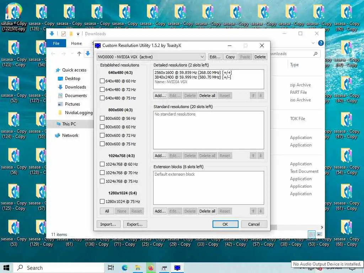This screenshot has height=273, width=364.
Task: Click the Default extension block list area
Action: 208,188
